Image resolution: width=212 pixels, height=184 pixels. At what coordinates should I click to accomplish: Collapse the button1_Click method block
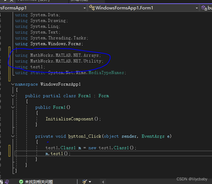click(13, 136)
